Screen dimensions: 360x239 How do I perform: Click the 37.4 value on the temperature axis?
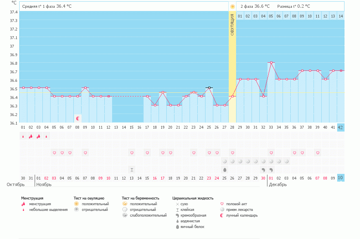(x=13, y=12)
